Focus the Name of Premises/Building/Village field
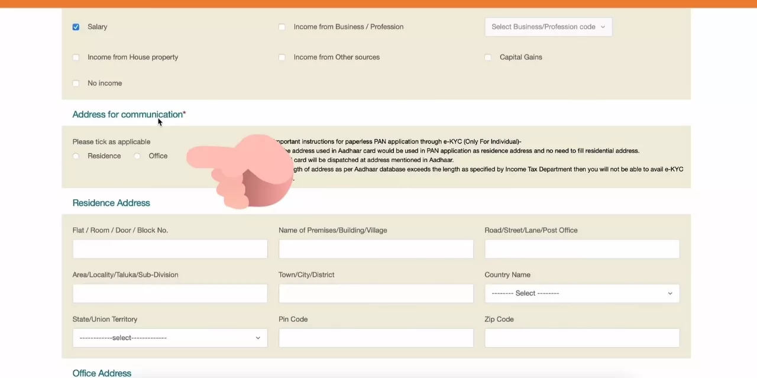Screen dimensions: 757x378 pos(376,249)
